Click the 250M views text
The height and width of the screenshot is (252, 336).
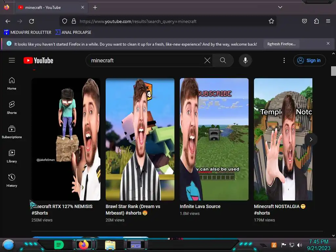(42, 220)
